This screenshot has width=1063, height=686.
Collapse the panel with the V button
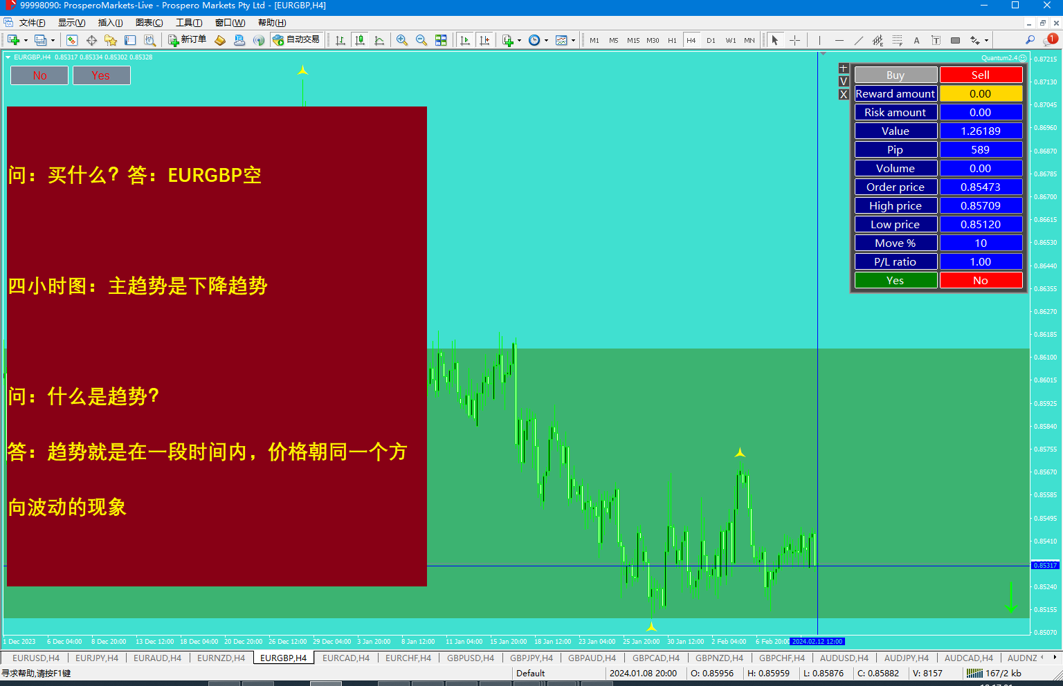[844, 82]
